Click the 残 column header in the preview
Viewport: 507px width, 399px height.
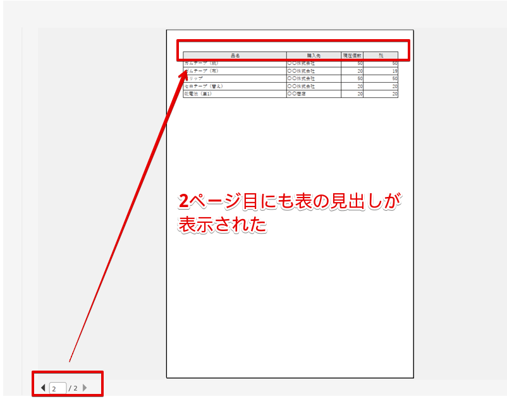click(381, 56)
